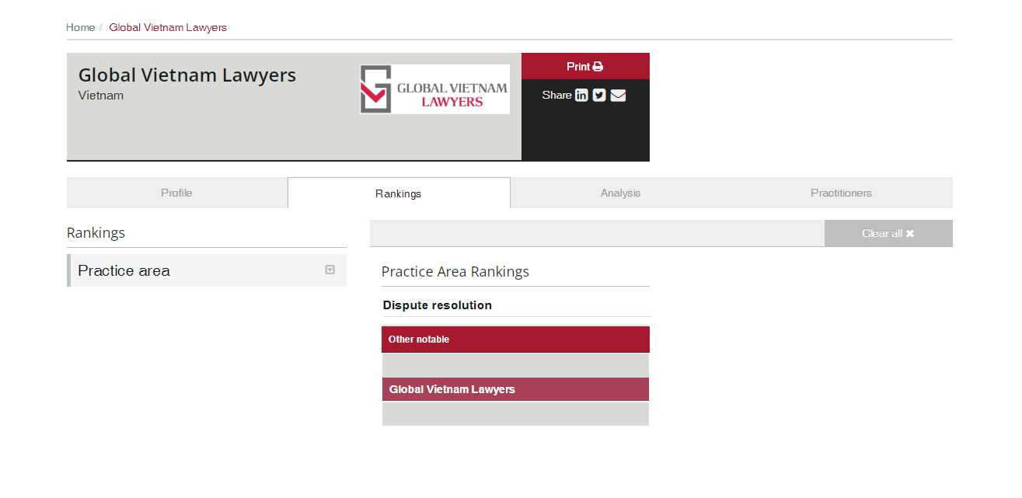
Task: Switch to the Profile tab
Action: (x=176, y=193)
